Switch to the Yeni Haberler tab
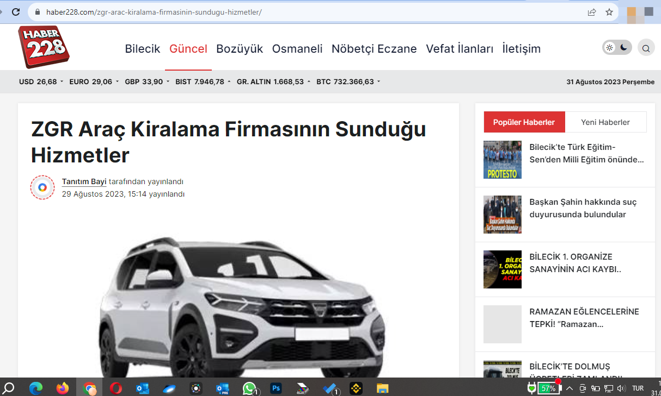This screenshot has height=396, width=661. pos(605,122)
